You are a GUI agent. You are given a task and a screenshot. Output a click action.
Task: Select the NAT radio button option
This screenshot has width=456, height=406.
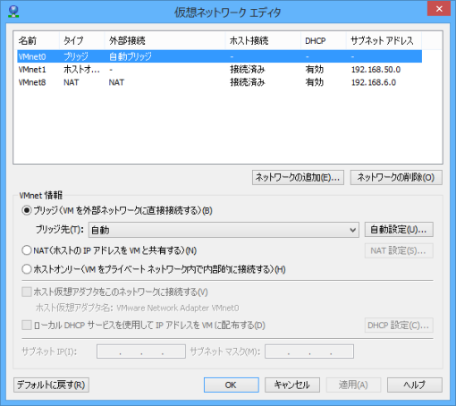tap(27, 250)
